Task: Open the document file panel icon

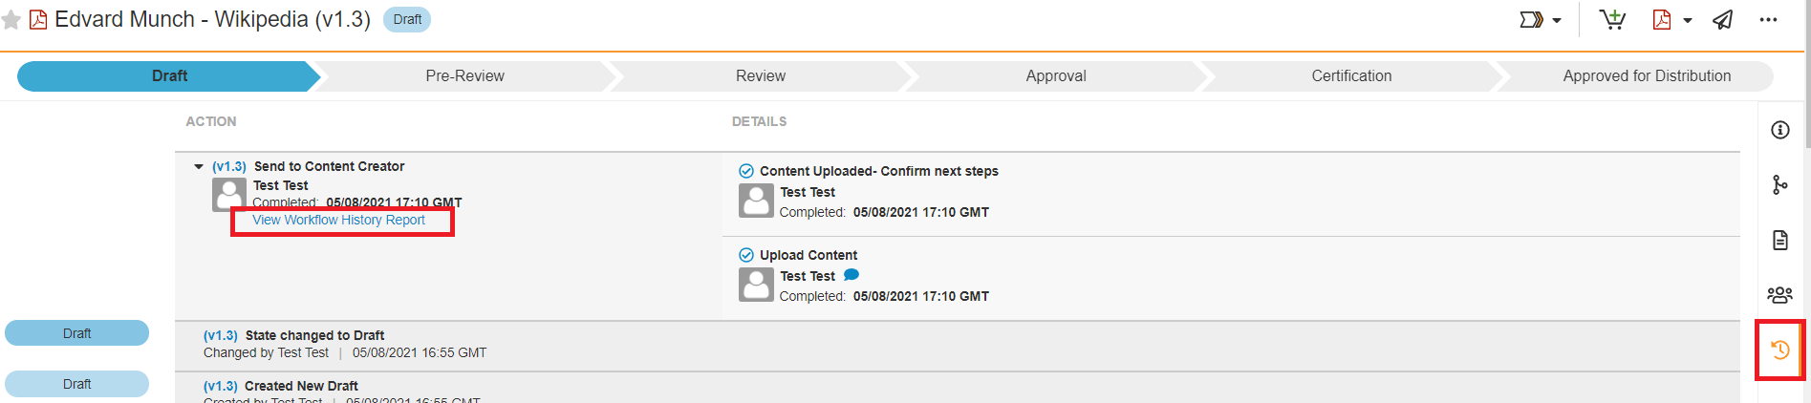Action: (x=1779, y=240)
